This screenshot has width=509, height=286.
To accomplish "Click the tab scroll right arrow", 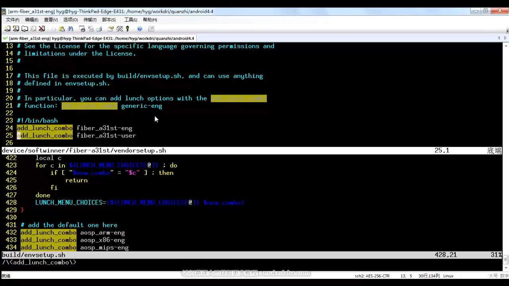I will (505, 38).
